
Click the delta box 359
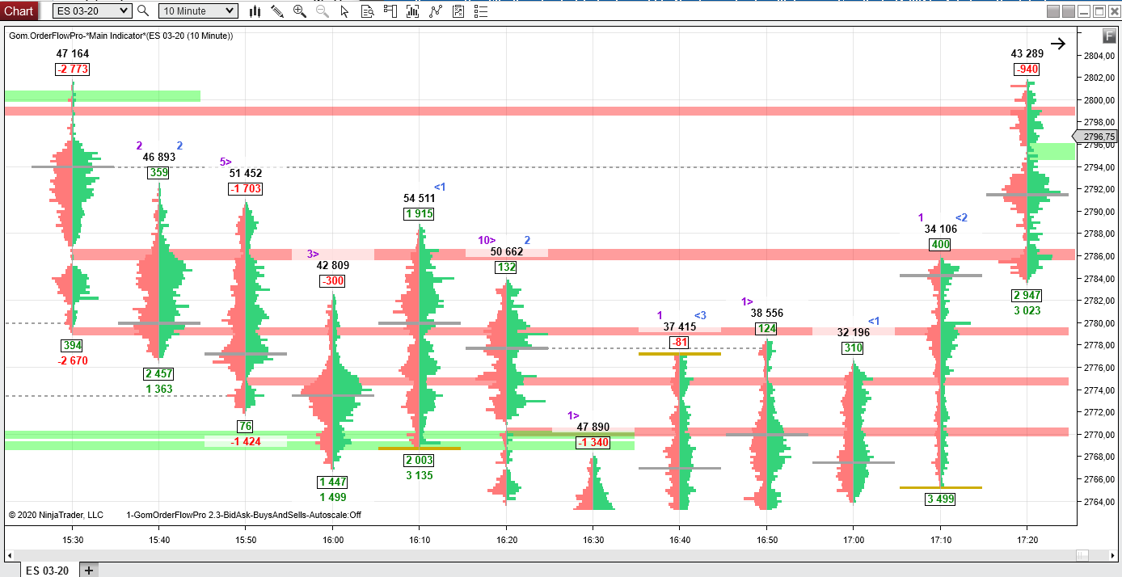tap(158, 172)
